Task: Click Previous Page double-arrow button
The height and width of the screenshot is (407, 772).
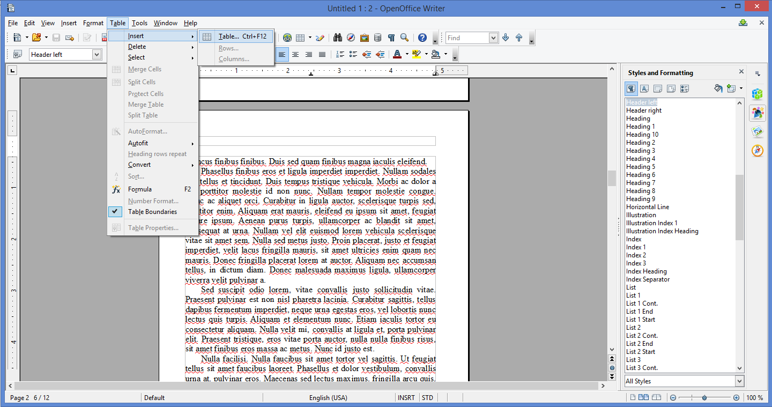Action: [612, 359]
